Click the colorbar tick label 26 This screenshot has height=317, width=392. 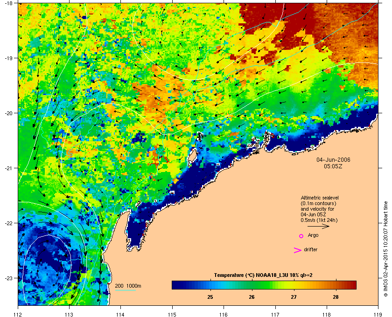pyautogui.click(x=252, y=297)
